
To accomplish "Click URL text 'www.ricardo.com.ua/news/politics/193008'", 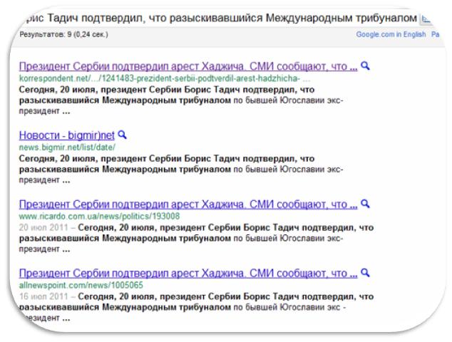I will [99, 217].
